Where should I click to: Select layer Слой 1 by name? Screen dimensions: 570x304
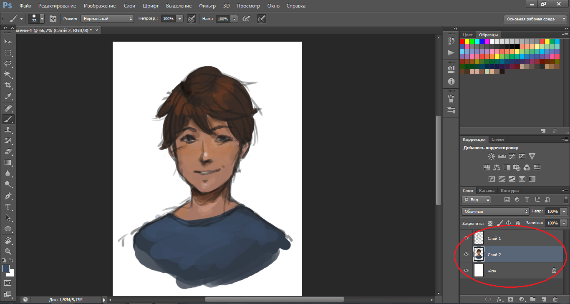tap(494, 238)
